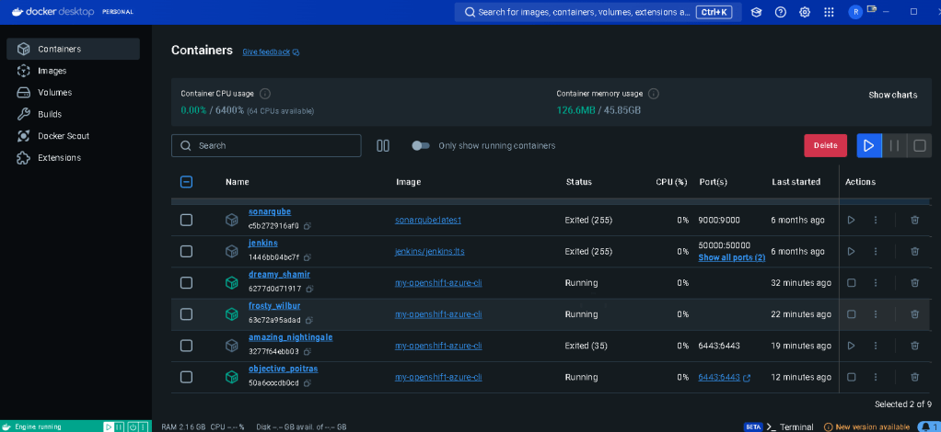Open Docker Desktop settings gear

(805, 12)
